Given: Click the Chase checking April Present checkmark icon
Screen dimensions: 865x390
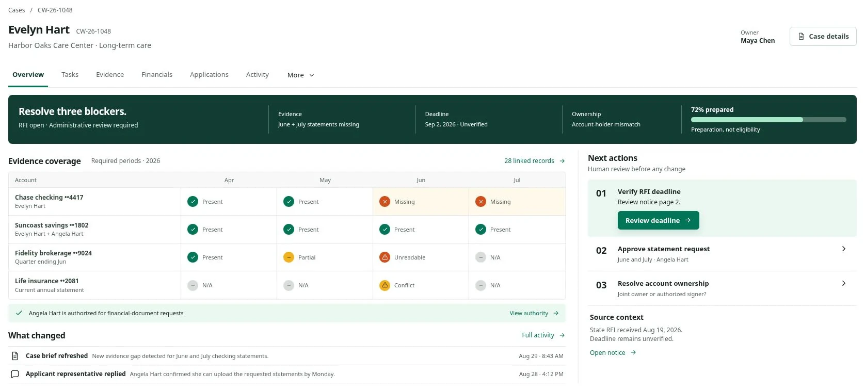Looking at the screenshot, I should tap(193, 202).
